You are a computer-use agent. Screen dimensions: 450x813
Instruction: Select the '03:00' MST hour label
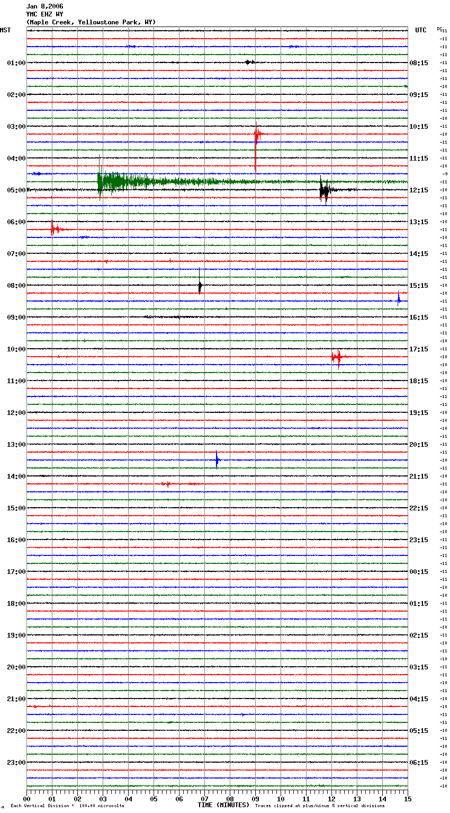(x=16, y=127)
